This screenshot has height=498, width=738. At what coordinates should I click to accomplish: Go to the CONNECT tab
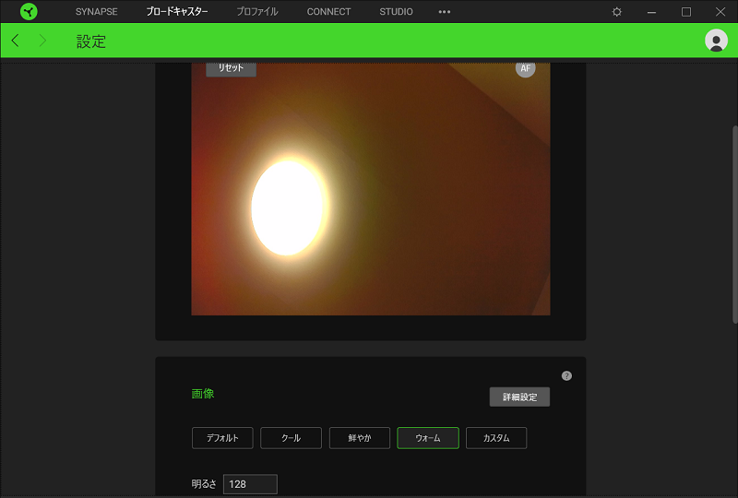pos(328,12)
